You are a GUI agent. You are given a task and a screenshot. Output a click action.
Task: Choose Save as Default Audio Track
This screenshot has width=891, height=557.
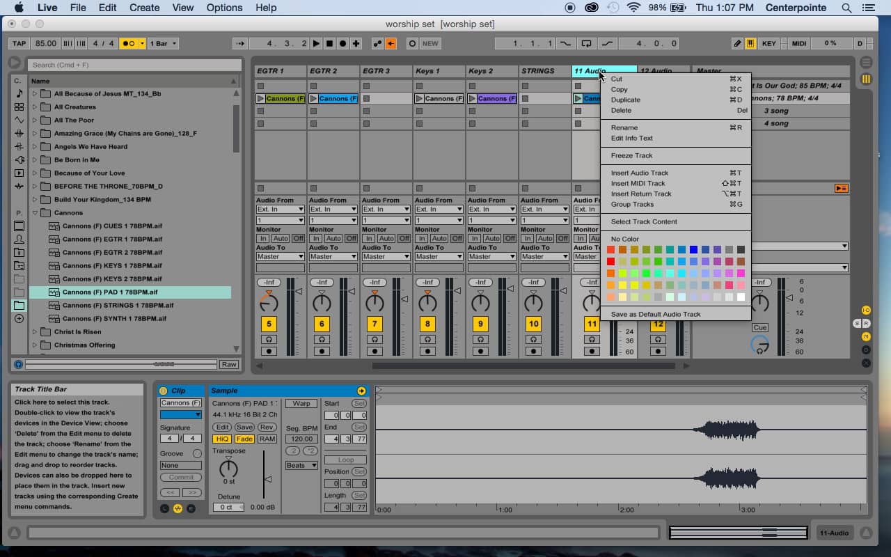(x=676, y=314)
